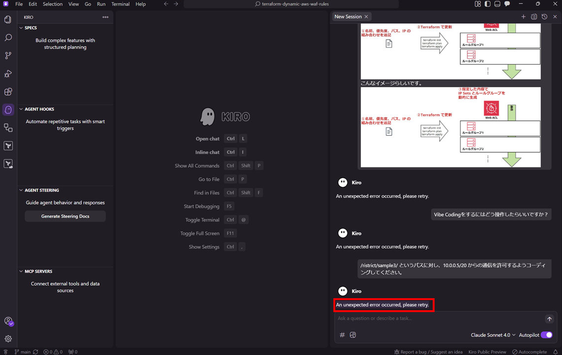Collapse the AGENT STEERING section
Image resolution: width=562 pixels, height=355 pixels.
pos(21,190)
